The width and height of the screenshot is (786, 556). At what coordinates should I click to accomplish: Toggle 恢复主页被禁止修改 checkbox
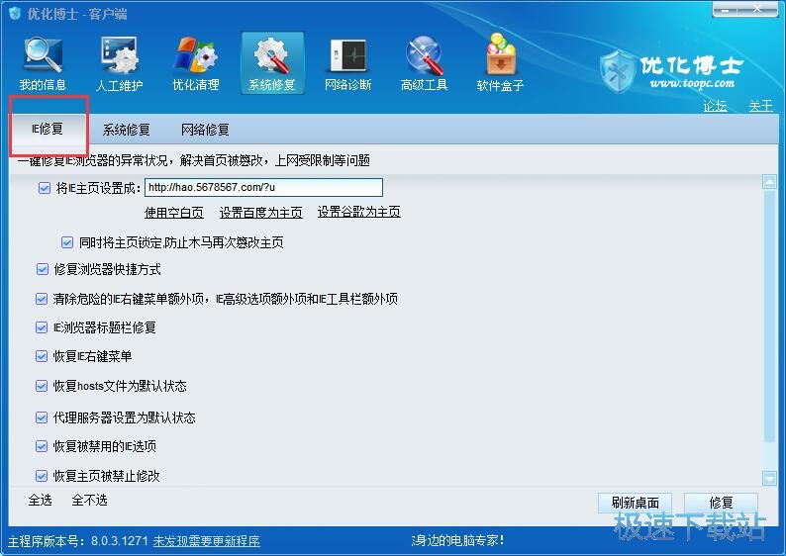pyautogui.click(x=42, y=475)
